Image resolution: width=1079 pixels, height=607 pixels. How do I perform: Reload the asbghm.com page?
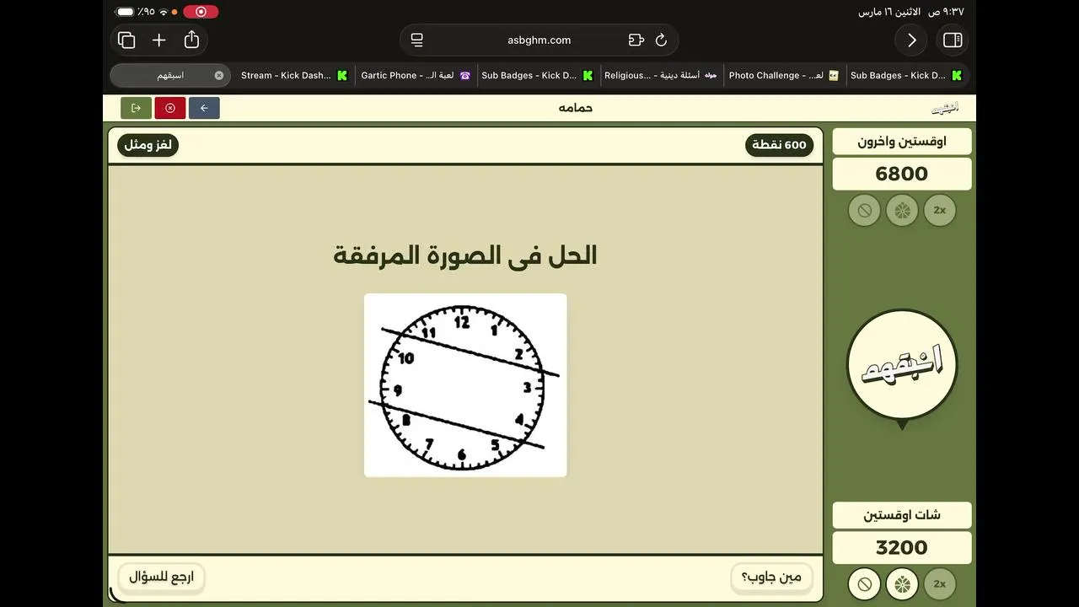tap(661, 40)
